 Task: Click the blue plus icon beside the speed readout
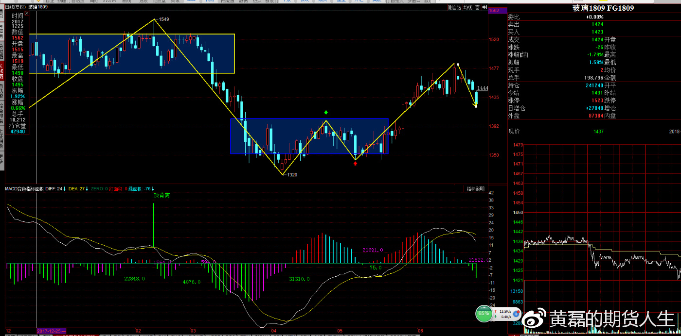tap(517, 314)
